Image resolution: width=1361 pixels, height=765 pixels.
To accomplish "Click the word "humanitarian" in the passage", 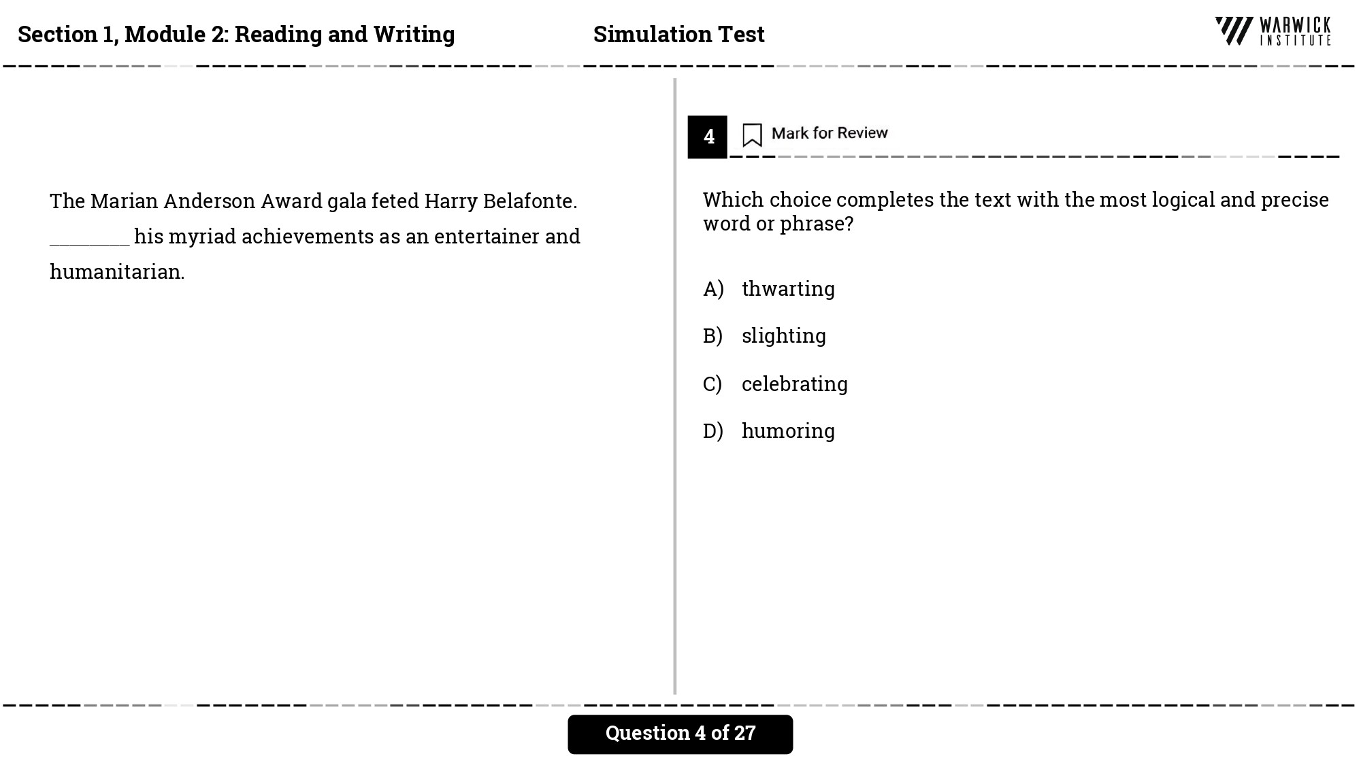I will point(116,272).
